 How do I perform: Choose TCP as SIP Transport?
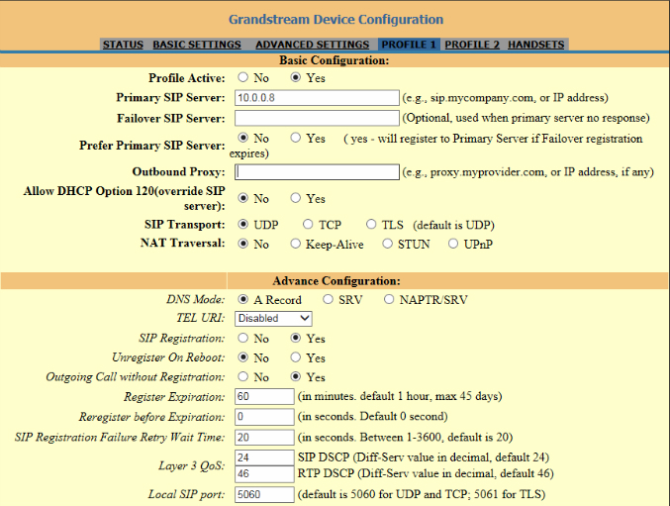point(308,224)
